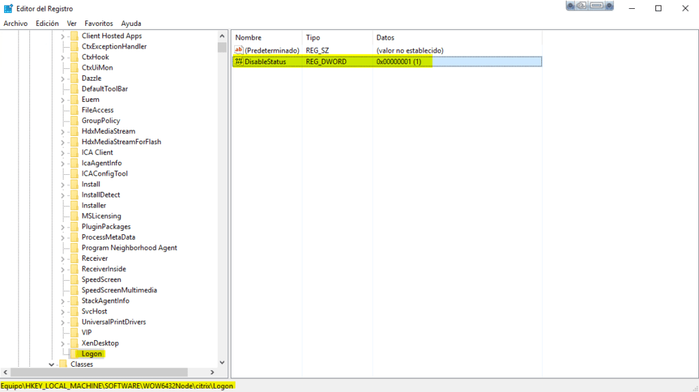Click the Installer folder icon

tap(74, 206)
